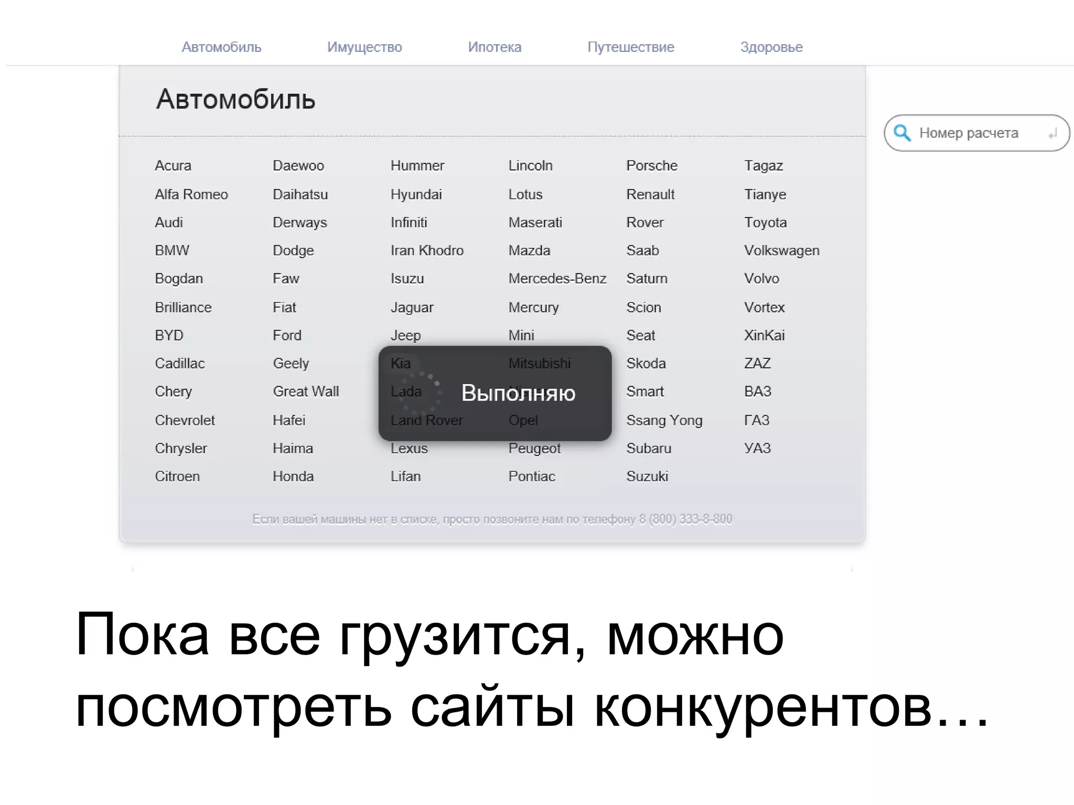This screenshot has height=805, width=1074.
Task: Select Volkswagen in the list
Action: (782, 251)
